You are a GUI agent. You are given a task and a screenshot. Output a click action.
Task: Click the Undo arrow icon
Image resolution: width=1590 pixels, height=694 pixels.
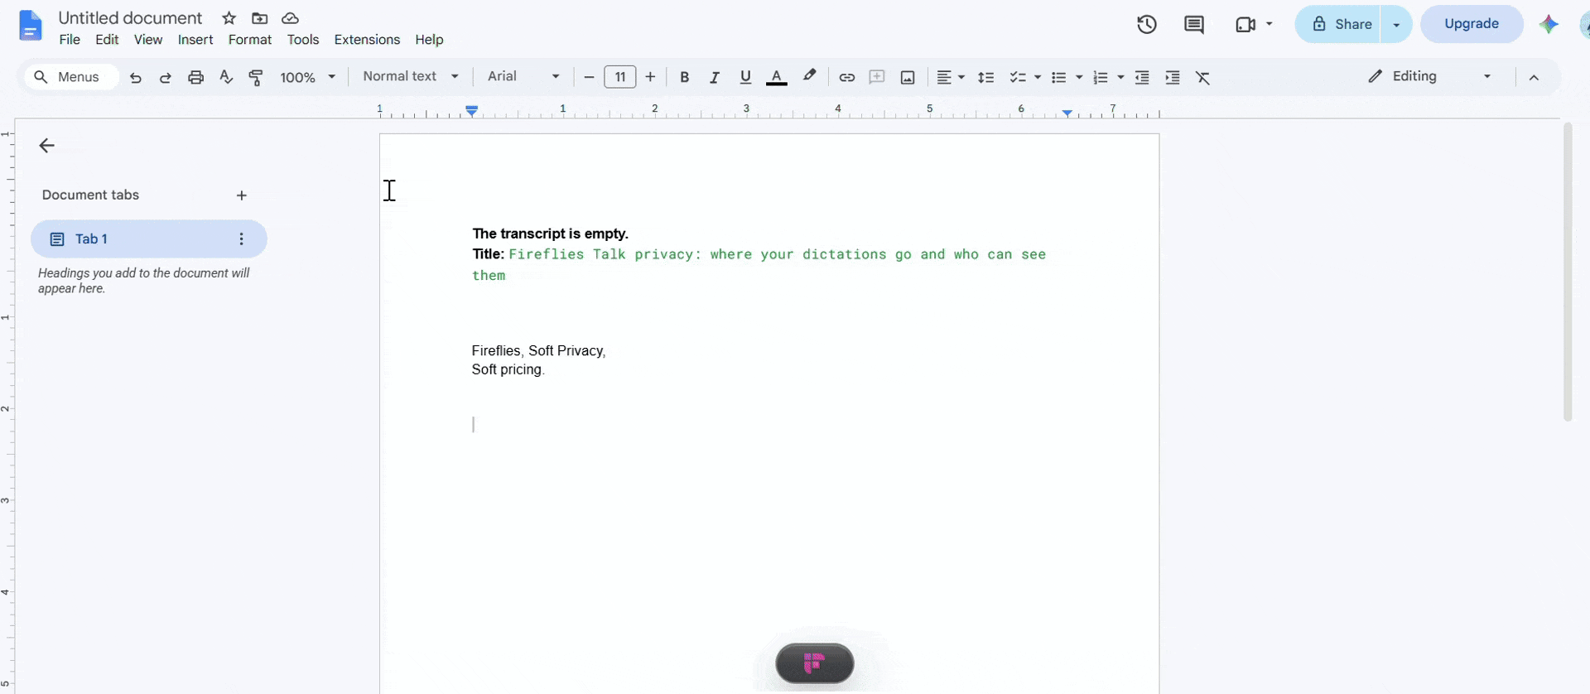pyautogui.click(x=136, y=77)
